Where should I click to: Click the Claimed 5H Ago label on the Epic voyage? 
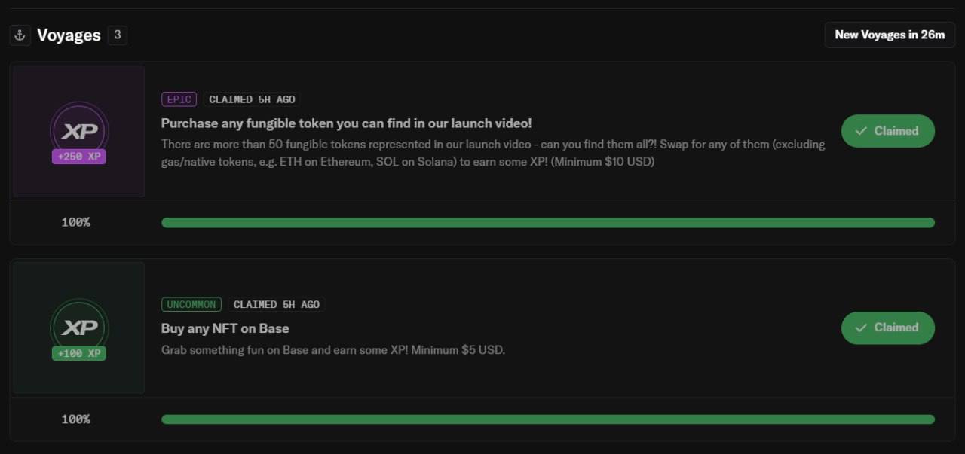click(x=252, y=99)
